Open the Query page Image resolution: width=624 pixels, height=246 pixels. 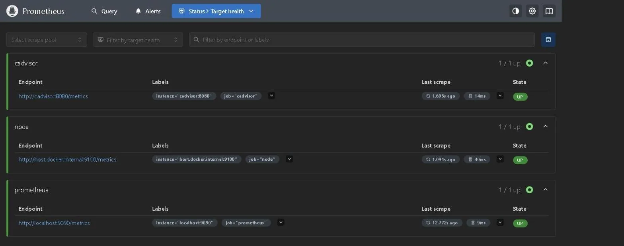(x=104, y=11)
